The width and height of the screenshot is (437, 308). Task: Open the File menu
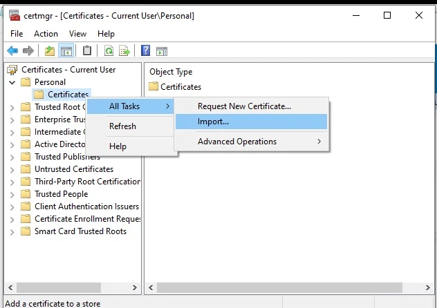coord(17,34)
